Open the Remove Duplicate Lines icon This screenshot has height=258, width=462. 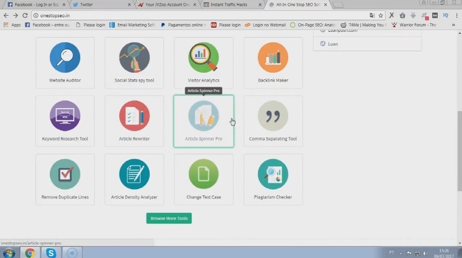tap(65, 174)
